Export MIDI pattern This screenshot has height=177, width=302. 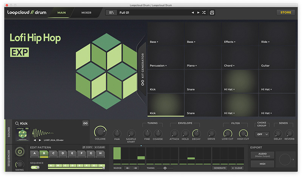pyautogui.click(x=262, y=164)
